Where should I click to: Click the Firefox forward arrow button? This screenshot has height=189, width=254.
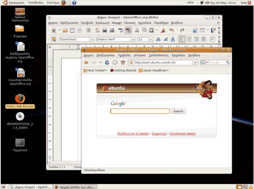pyautogui.click(x=94, y=62)
